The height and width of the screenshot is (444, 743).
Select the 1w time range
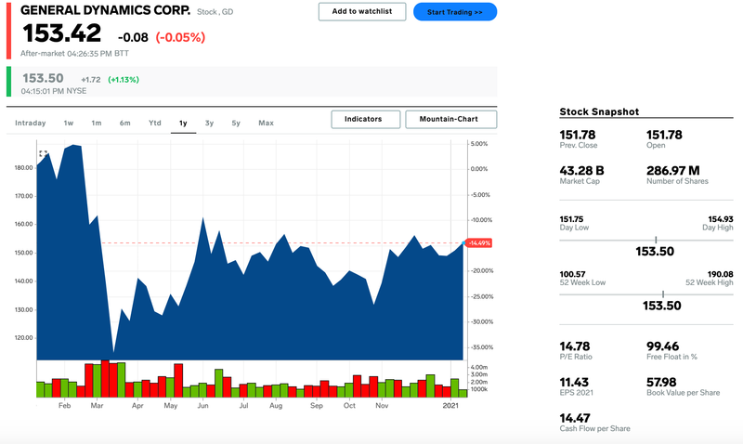coord(69,123)
